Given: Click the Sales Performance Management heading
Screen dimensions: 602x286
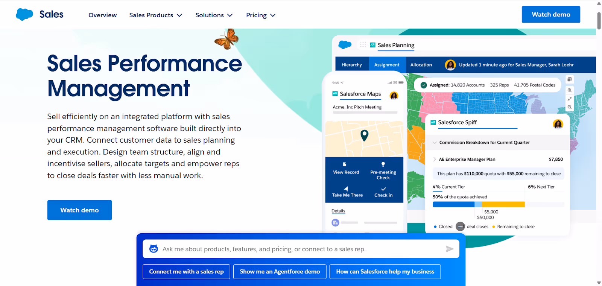Looking at the screenshot, I should (144, 76).
